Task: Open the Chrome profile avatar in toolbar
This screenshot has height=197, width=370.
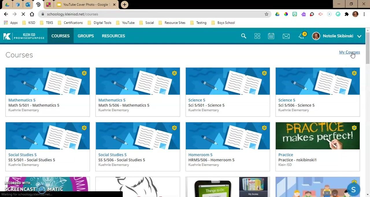Action: tap(355, 14)
